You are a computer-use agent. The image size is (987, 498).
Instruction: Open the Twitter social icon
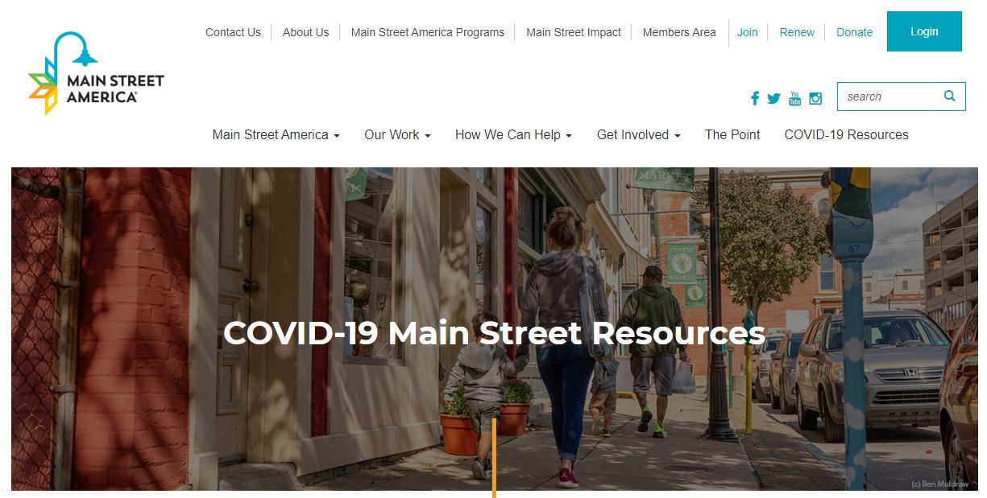774,98
